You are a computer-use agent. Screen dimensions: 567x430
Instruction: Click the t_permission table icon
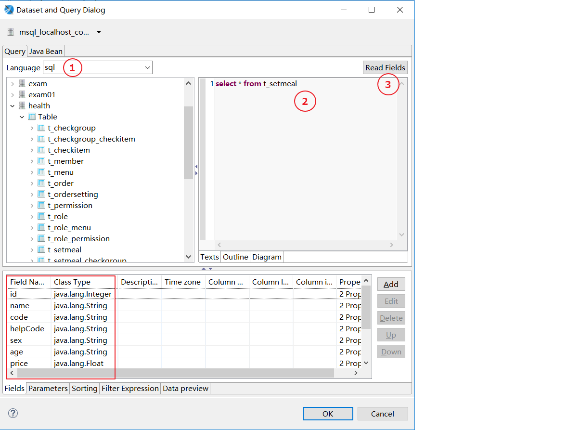(41, 206)
